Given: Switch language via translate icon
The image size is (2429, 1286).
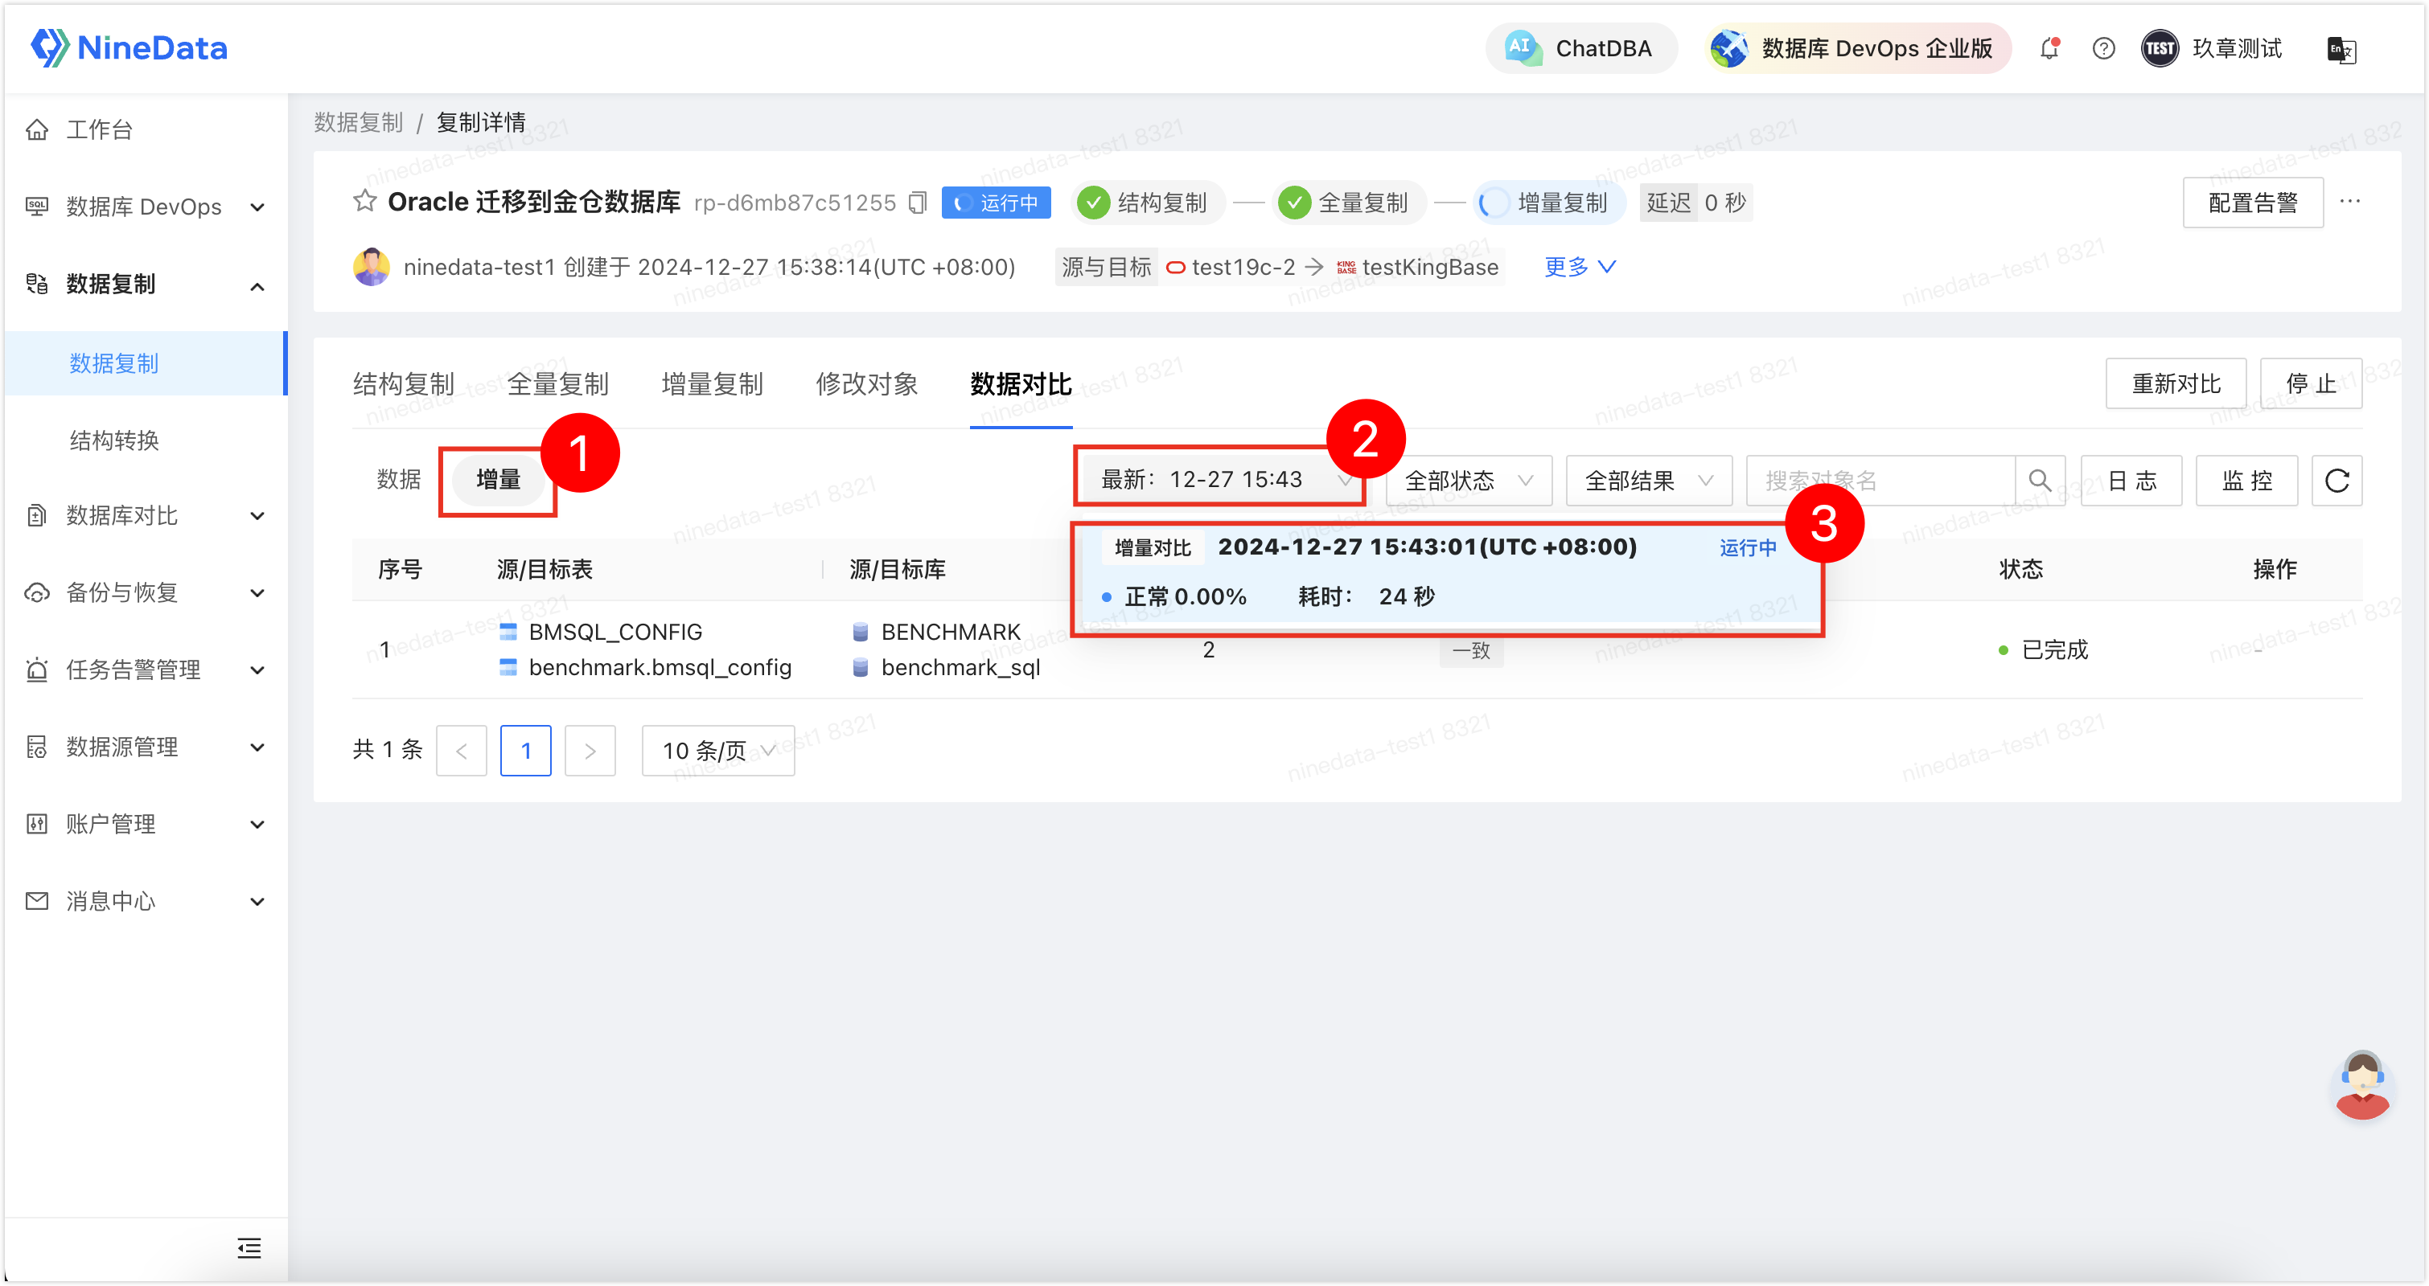Looking at the screenshot, I should coord(2341,49).
